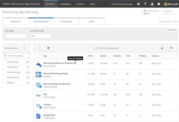Image resolution: width=179 pixels, height=122 pixels.
Task: Open the Discover dropdown menu
Action: [x=50, y=4]
